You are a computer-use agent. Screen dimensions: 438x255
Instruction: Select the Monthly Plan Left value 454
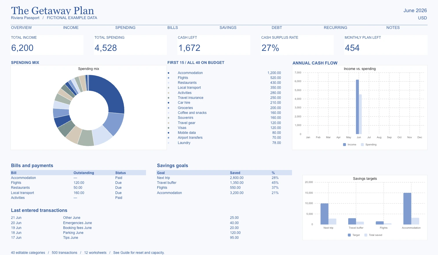tap(352, 48)
